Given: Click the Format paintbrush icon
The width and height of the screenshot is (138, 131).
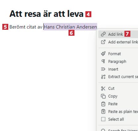Looking at the screenshot, I should pyautogui.click(x=103, y=54).
